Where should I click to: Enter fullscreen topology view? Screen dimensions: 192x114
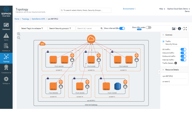point(185,29)
